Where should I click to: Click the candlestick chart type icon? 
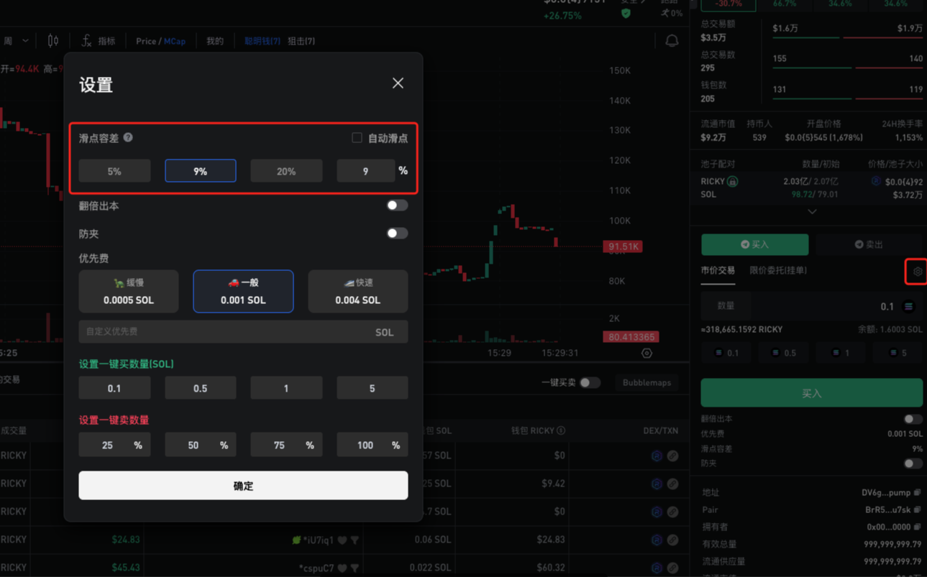click(x=53, y=41)
